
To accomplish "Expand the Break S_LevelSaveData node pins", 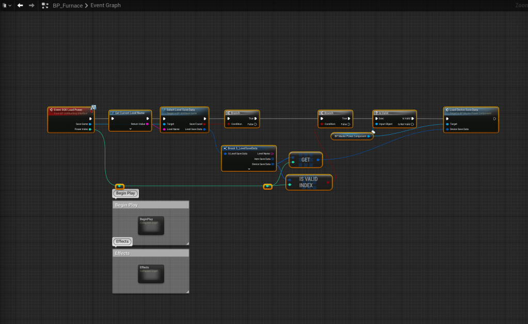I will pyautogui.click(x=249, y=169).
